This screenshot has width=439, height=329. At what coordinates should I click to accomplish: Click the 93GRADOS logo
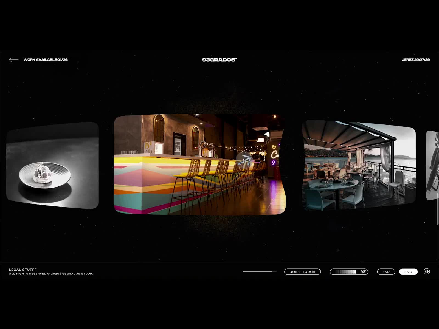pos(219,60)
